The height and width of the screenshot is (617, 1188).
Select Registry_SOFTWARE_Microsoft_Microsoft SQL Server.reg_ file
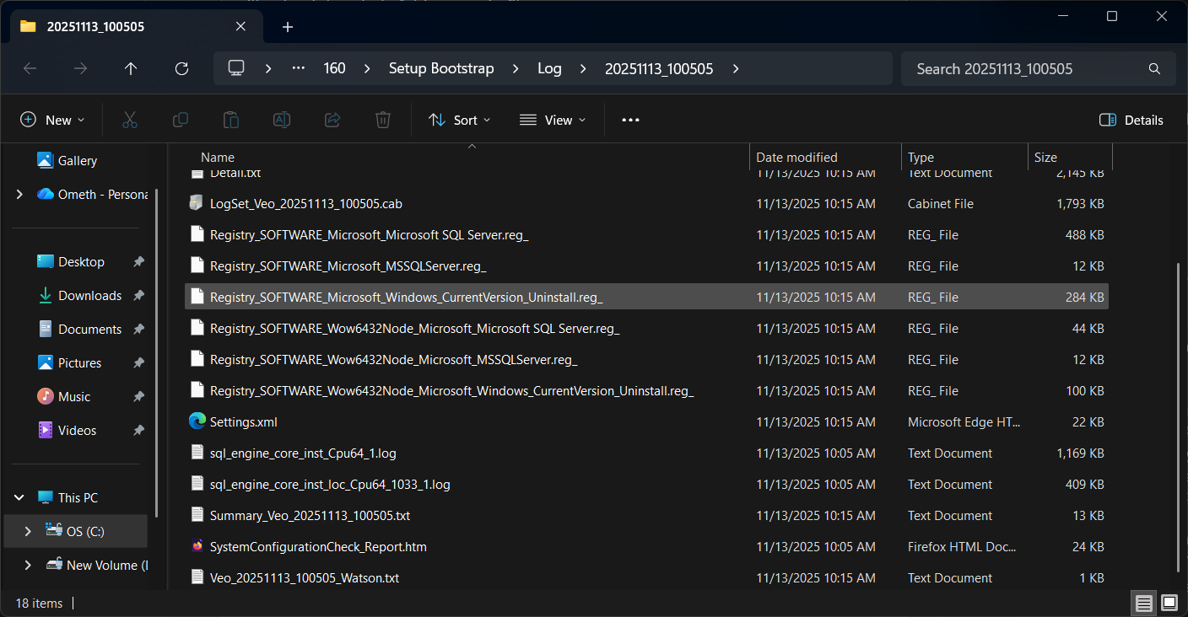pyautogui.click(x=646, y=234)
